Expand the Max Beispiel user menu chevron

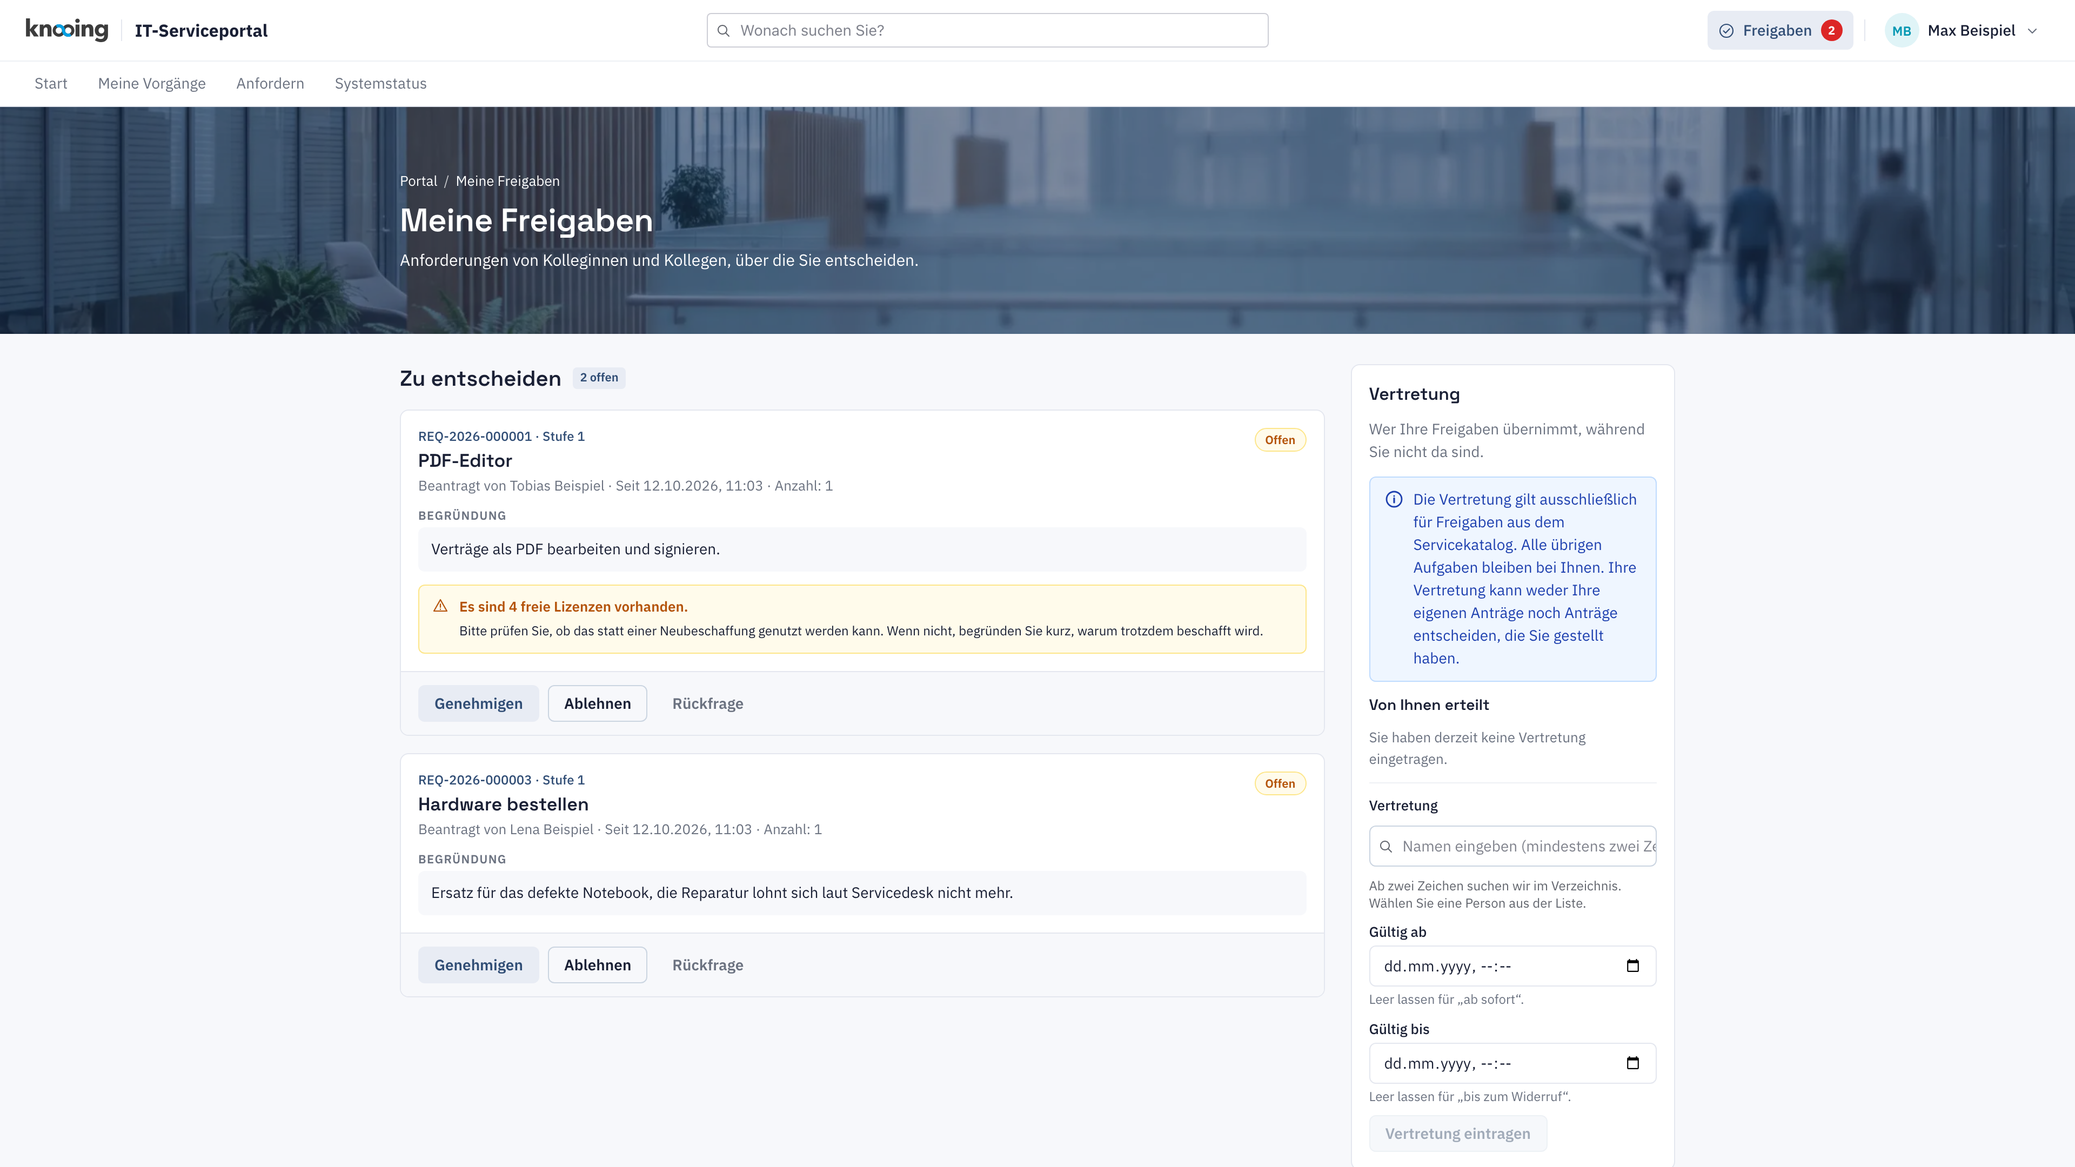click(2032, 31)
